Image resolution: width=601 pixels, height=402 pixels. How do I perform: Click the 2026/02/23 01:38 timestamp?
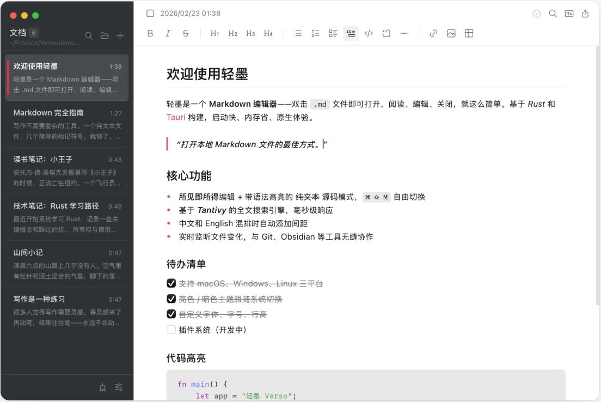190,14
